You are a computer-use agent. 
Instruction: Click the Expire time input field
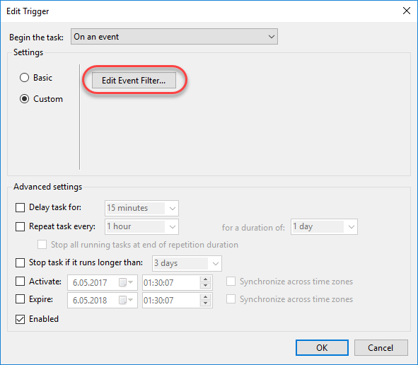pyautogui.click(x=171, y=300)
